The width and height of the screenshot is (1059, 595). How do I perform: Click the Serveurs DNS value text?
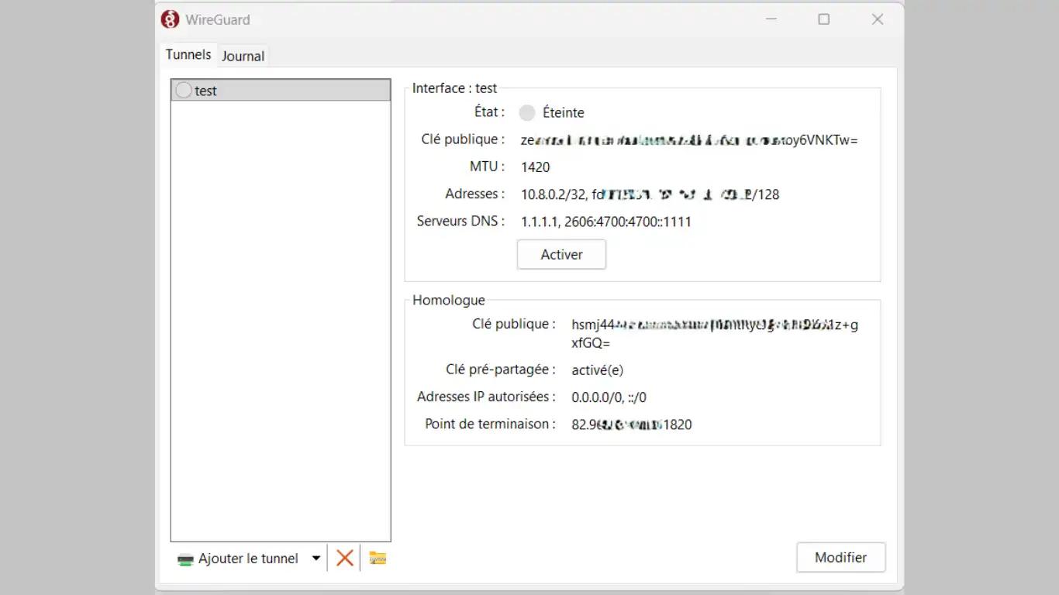point(605,222)
